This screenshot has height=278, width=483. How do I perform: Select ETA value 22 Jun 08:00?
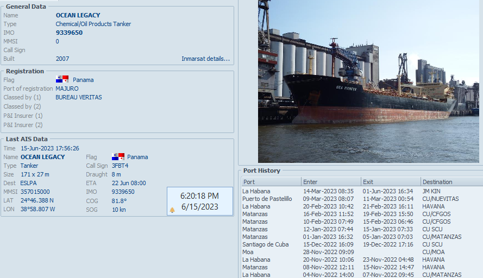[x=129, y=183]
